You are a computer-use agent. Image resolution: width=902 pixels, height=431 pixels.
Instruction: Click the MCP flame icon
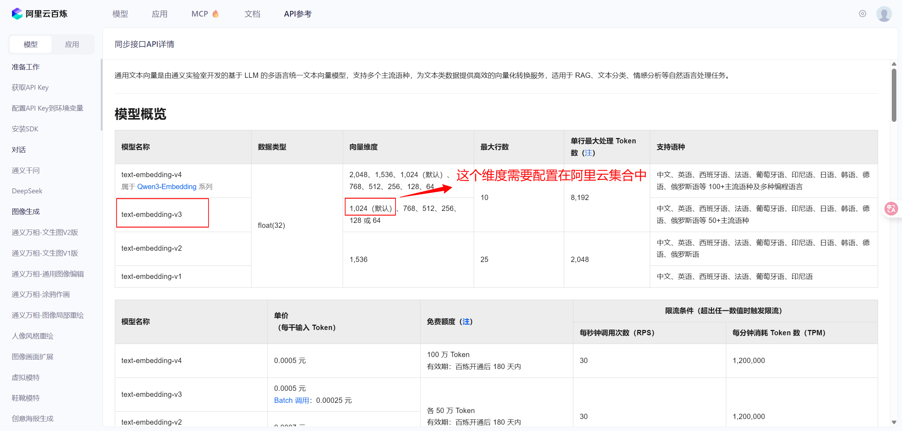pyautogui.click(x=216, y=14)
